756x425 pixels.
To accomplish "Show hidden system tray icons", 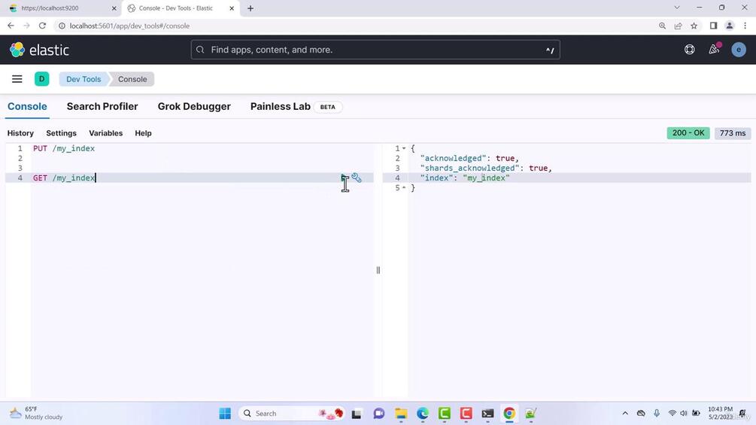I will click(x=625, y=414).
